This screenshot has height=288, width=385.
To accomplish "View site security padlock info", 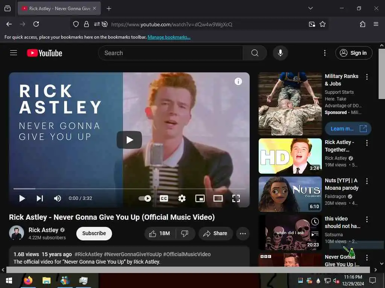I will [x=86, y=24].
